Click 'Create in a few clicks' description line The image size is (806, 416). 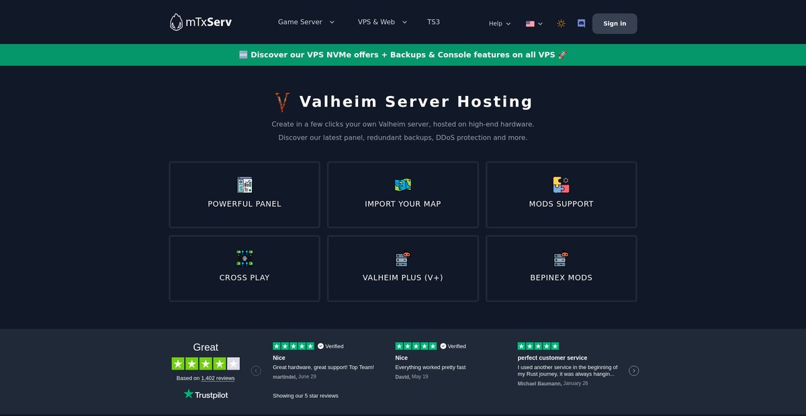click(403, 124)
